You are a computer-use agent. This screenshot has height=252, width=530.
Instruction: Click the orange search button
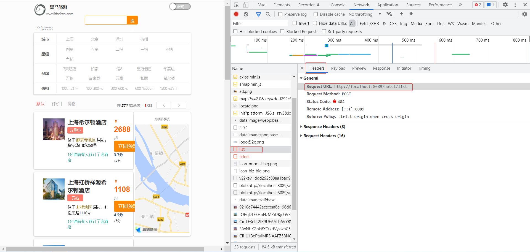(x=132, y=20)
